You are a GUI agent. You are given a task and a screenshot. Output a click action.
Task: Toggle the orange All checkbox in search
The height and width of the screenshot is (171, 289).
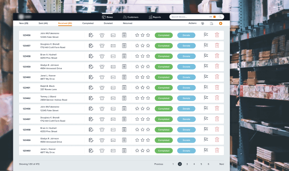point(214,17)
